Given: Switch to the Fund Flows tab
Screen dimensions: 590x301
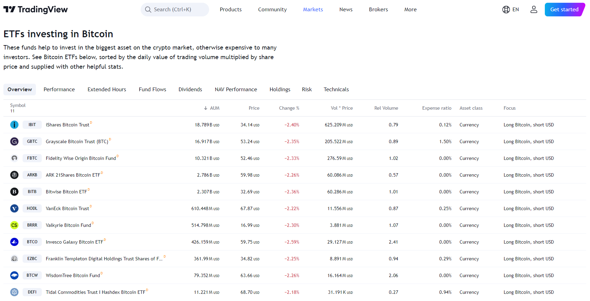Looking at the screenshot, I should pyautogui.click(x=153, y=90).
